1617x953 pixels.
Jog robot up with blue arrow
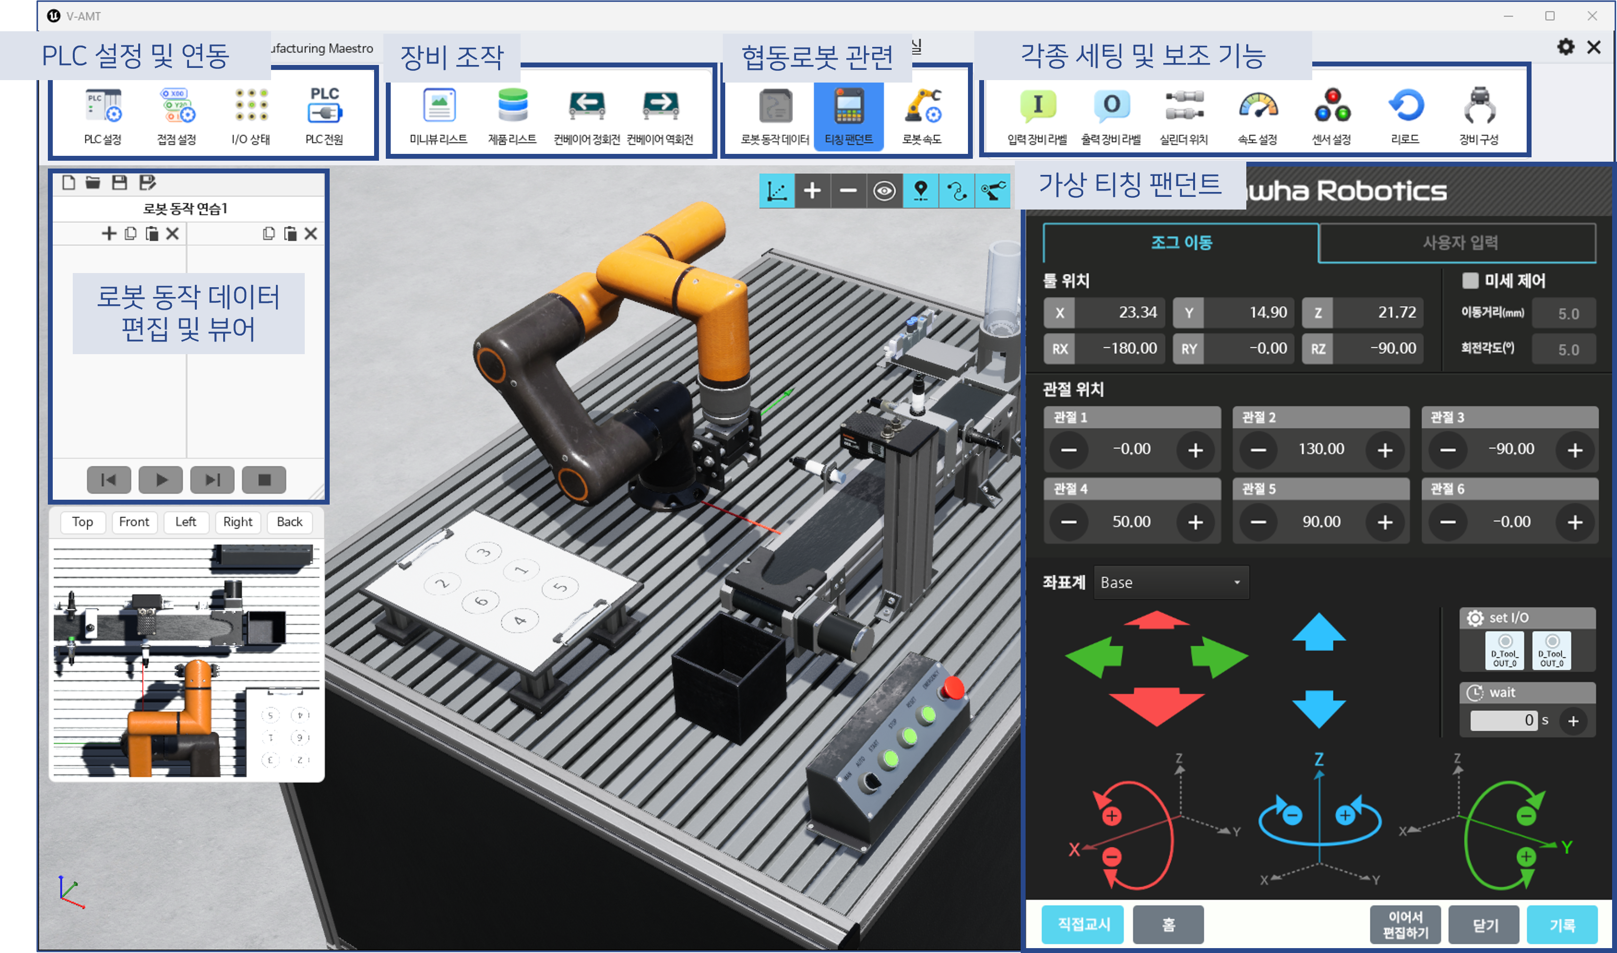point(1319,632)
